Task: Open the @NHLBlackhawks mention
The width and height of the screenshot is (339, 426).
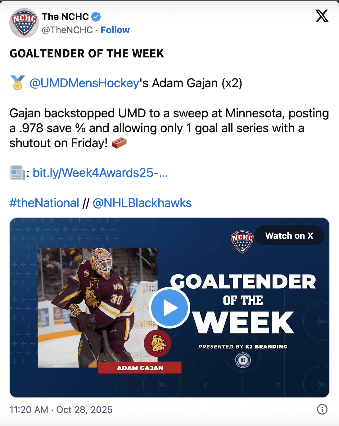Action: [x=142, y=203]
